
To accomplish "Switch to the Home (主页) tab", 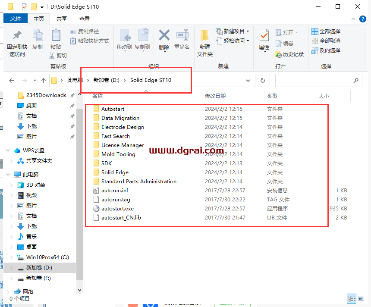I will 39,19.
